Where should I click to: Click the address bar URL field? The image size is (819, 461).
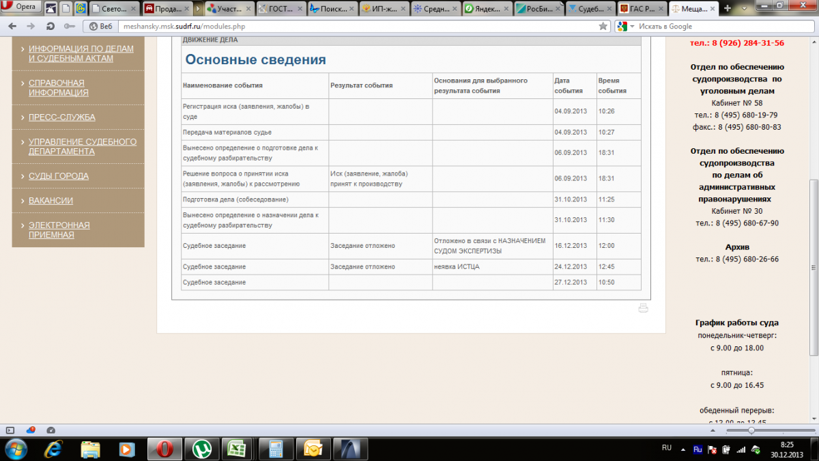(x=341, y=26)
